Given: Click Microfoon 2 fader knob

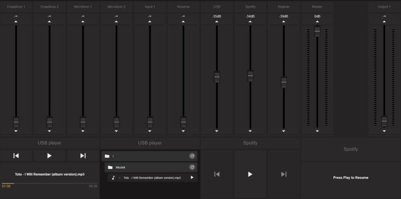Looking at the screenshot, I should (x=117, y=122).
